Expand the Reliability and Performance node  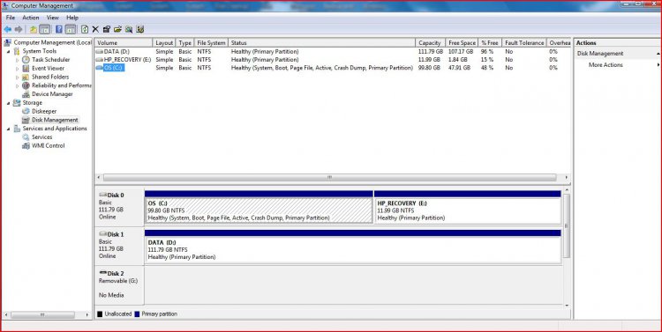[18, 86]
